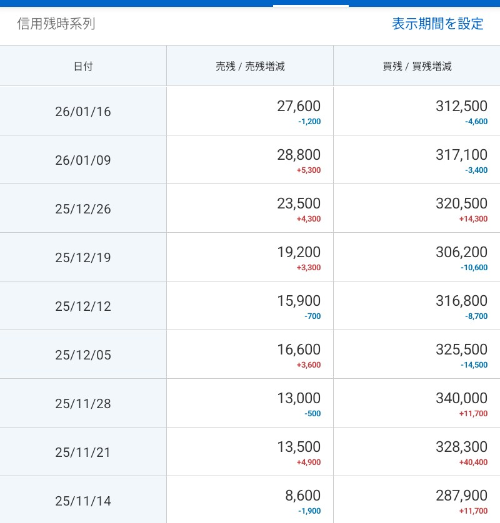Tap the 26/01/16 date cell
Viewport: 500px width, 523px height.
coord(83,112)
